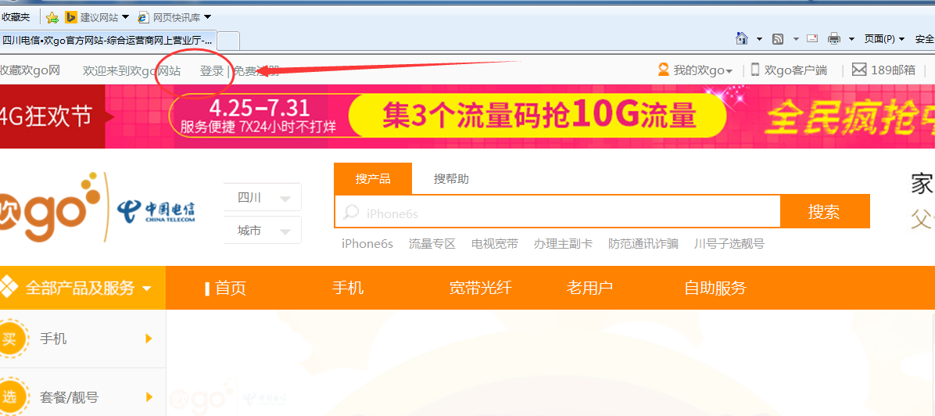Click the favorites star icon

(52, 17)
